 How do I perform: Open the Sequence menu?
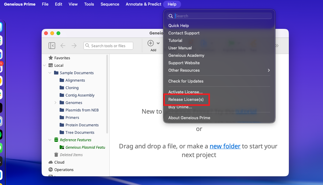click(110, 4)
